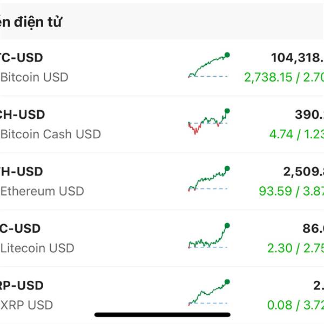Select the Litecoin USD name label
Viewport: 324px width, 324px height.
click(37, 248)
